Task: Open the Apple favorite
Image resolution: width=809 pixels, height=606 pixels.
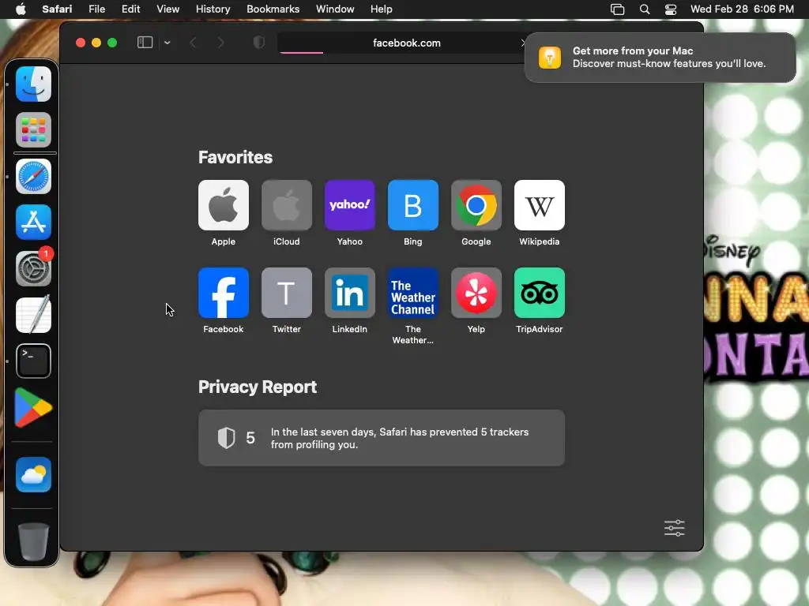Action: tap(224, 205)
